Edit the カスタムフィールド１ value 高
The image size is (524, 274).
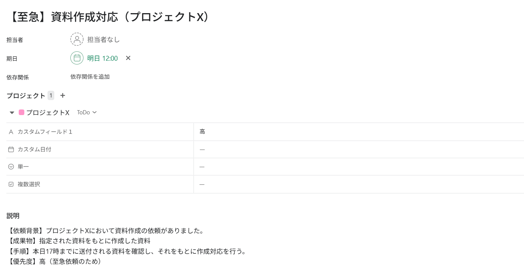[359, 132]
